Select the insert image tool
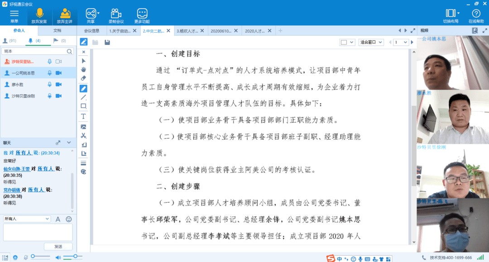 [83, 127]
